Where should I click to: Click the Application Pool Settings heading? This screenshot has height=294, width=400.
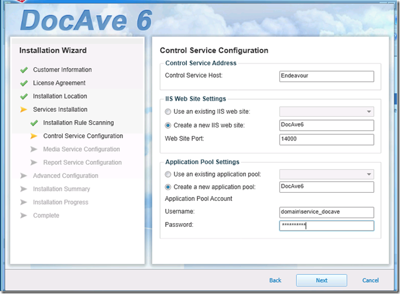point(202,162)
